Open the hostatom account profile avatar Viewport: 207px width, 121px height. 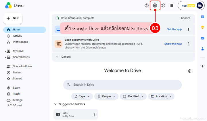(200, 6)
